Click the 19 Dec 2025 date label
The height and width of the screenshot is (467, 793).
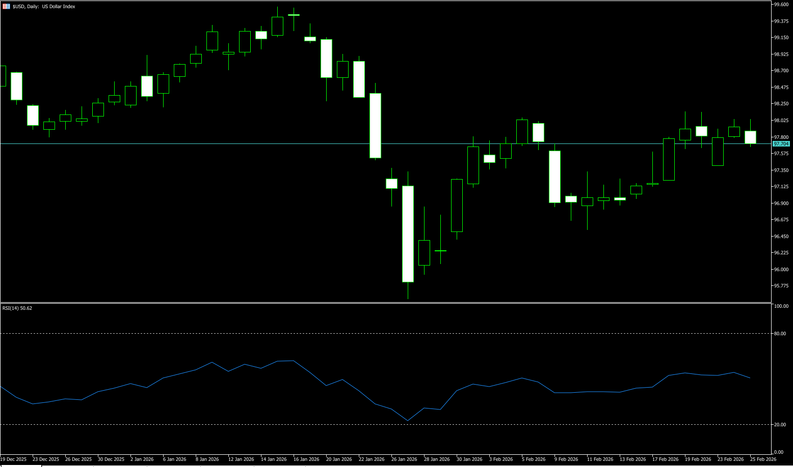[13, 459]
